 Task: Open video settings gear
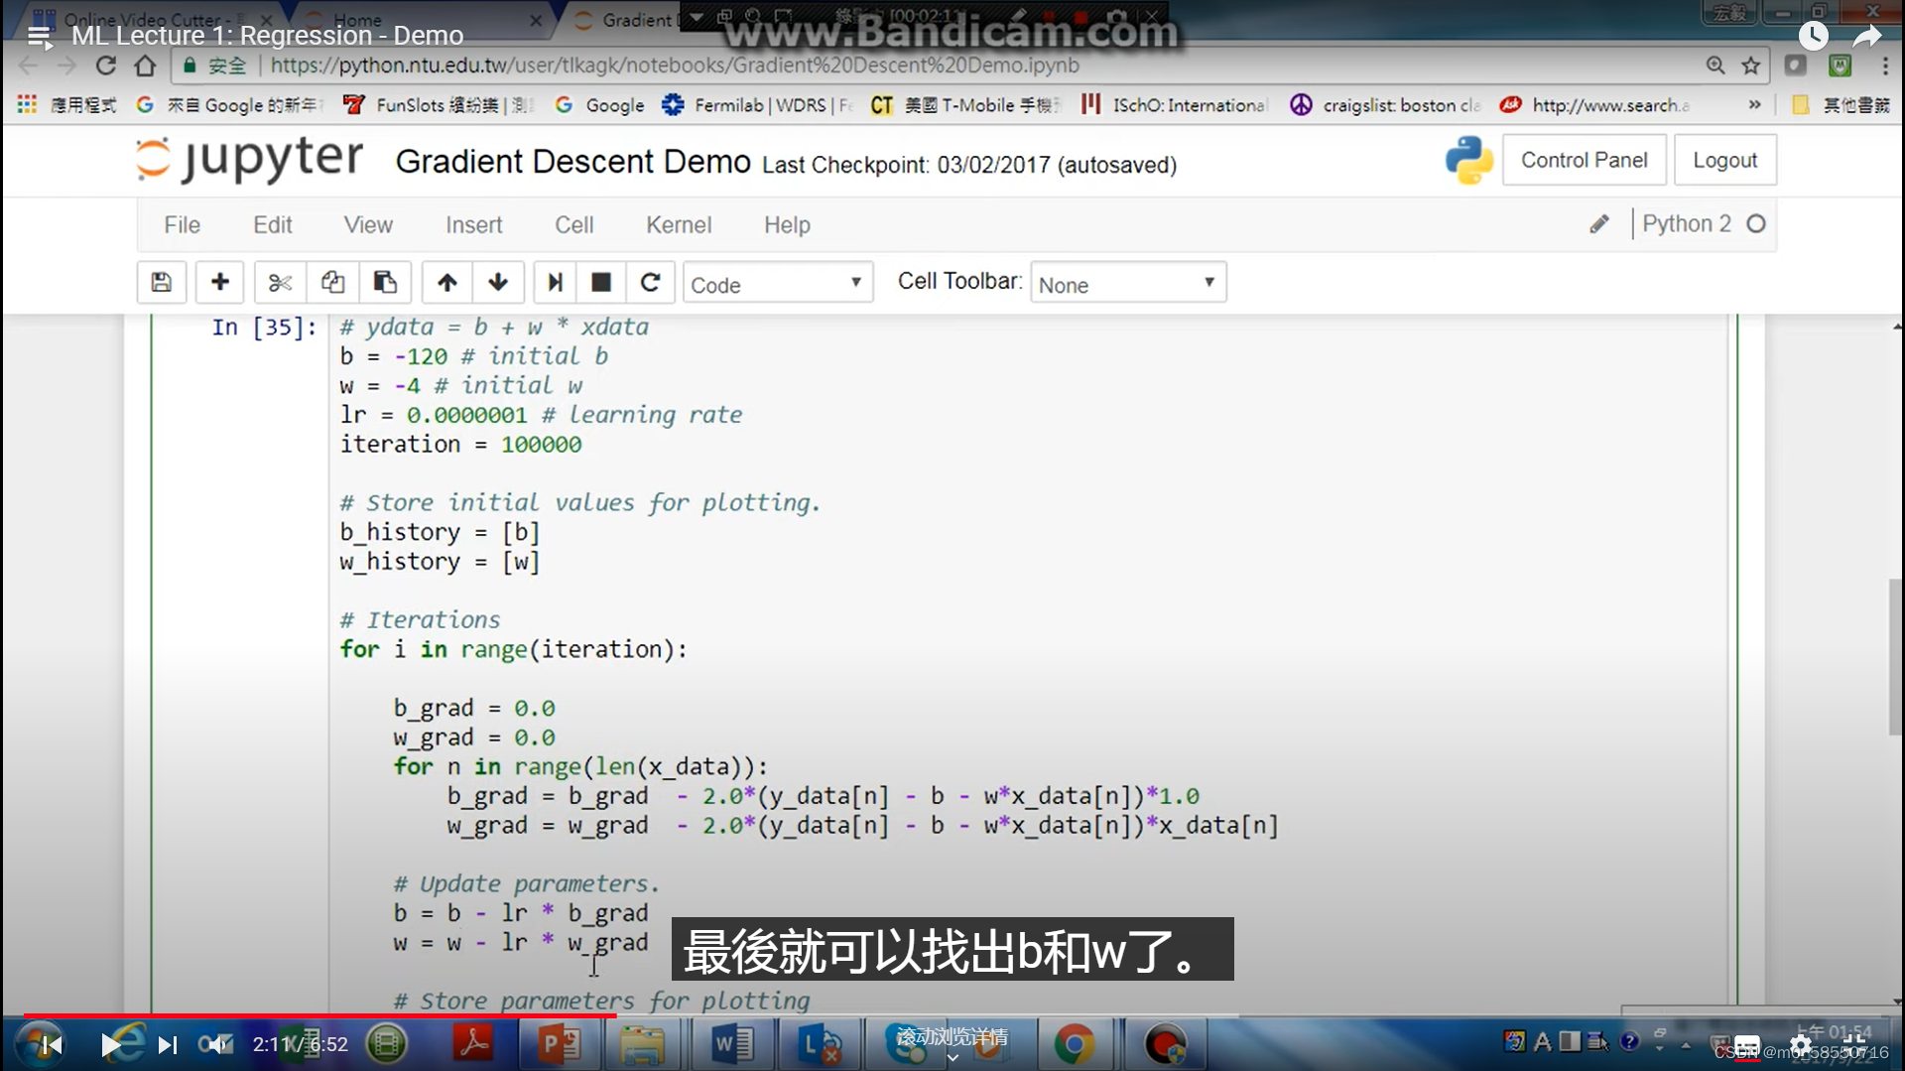coord(1801,1044)
